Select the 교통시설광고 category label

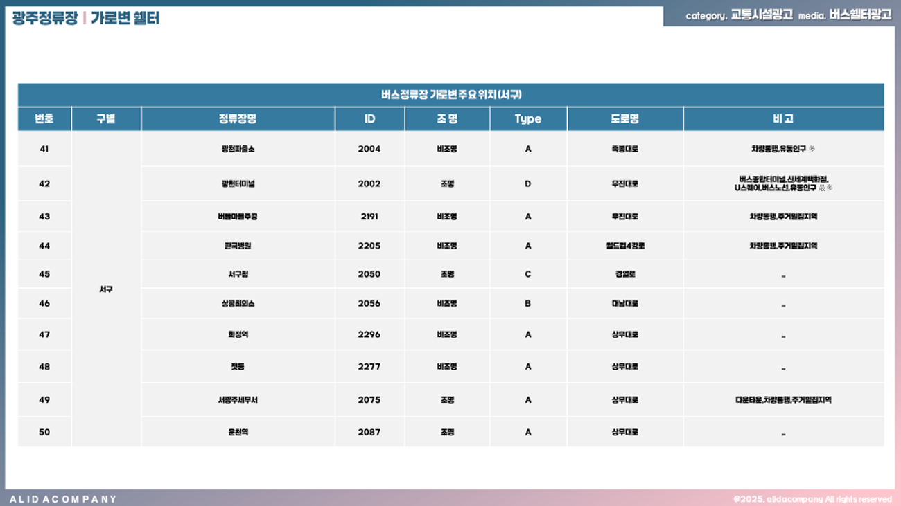(761, 15)
